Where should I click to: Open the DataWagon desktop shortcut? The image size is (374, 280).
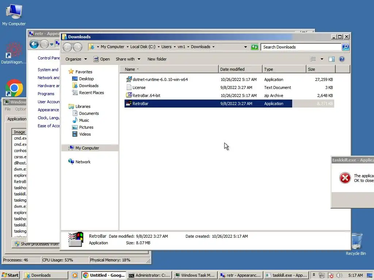coord(14,53)
